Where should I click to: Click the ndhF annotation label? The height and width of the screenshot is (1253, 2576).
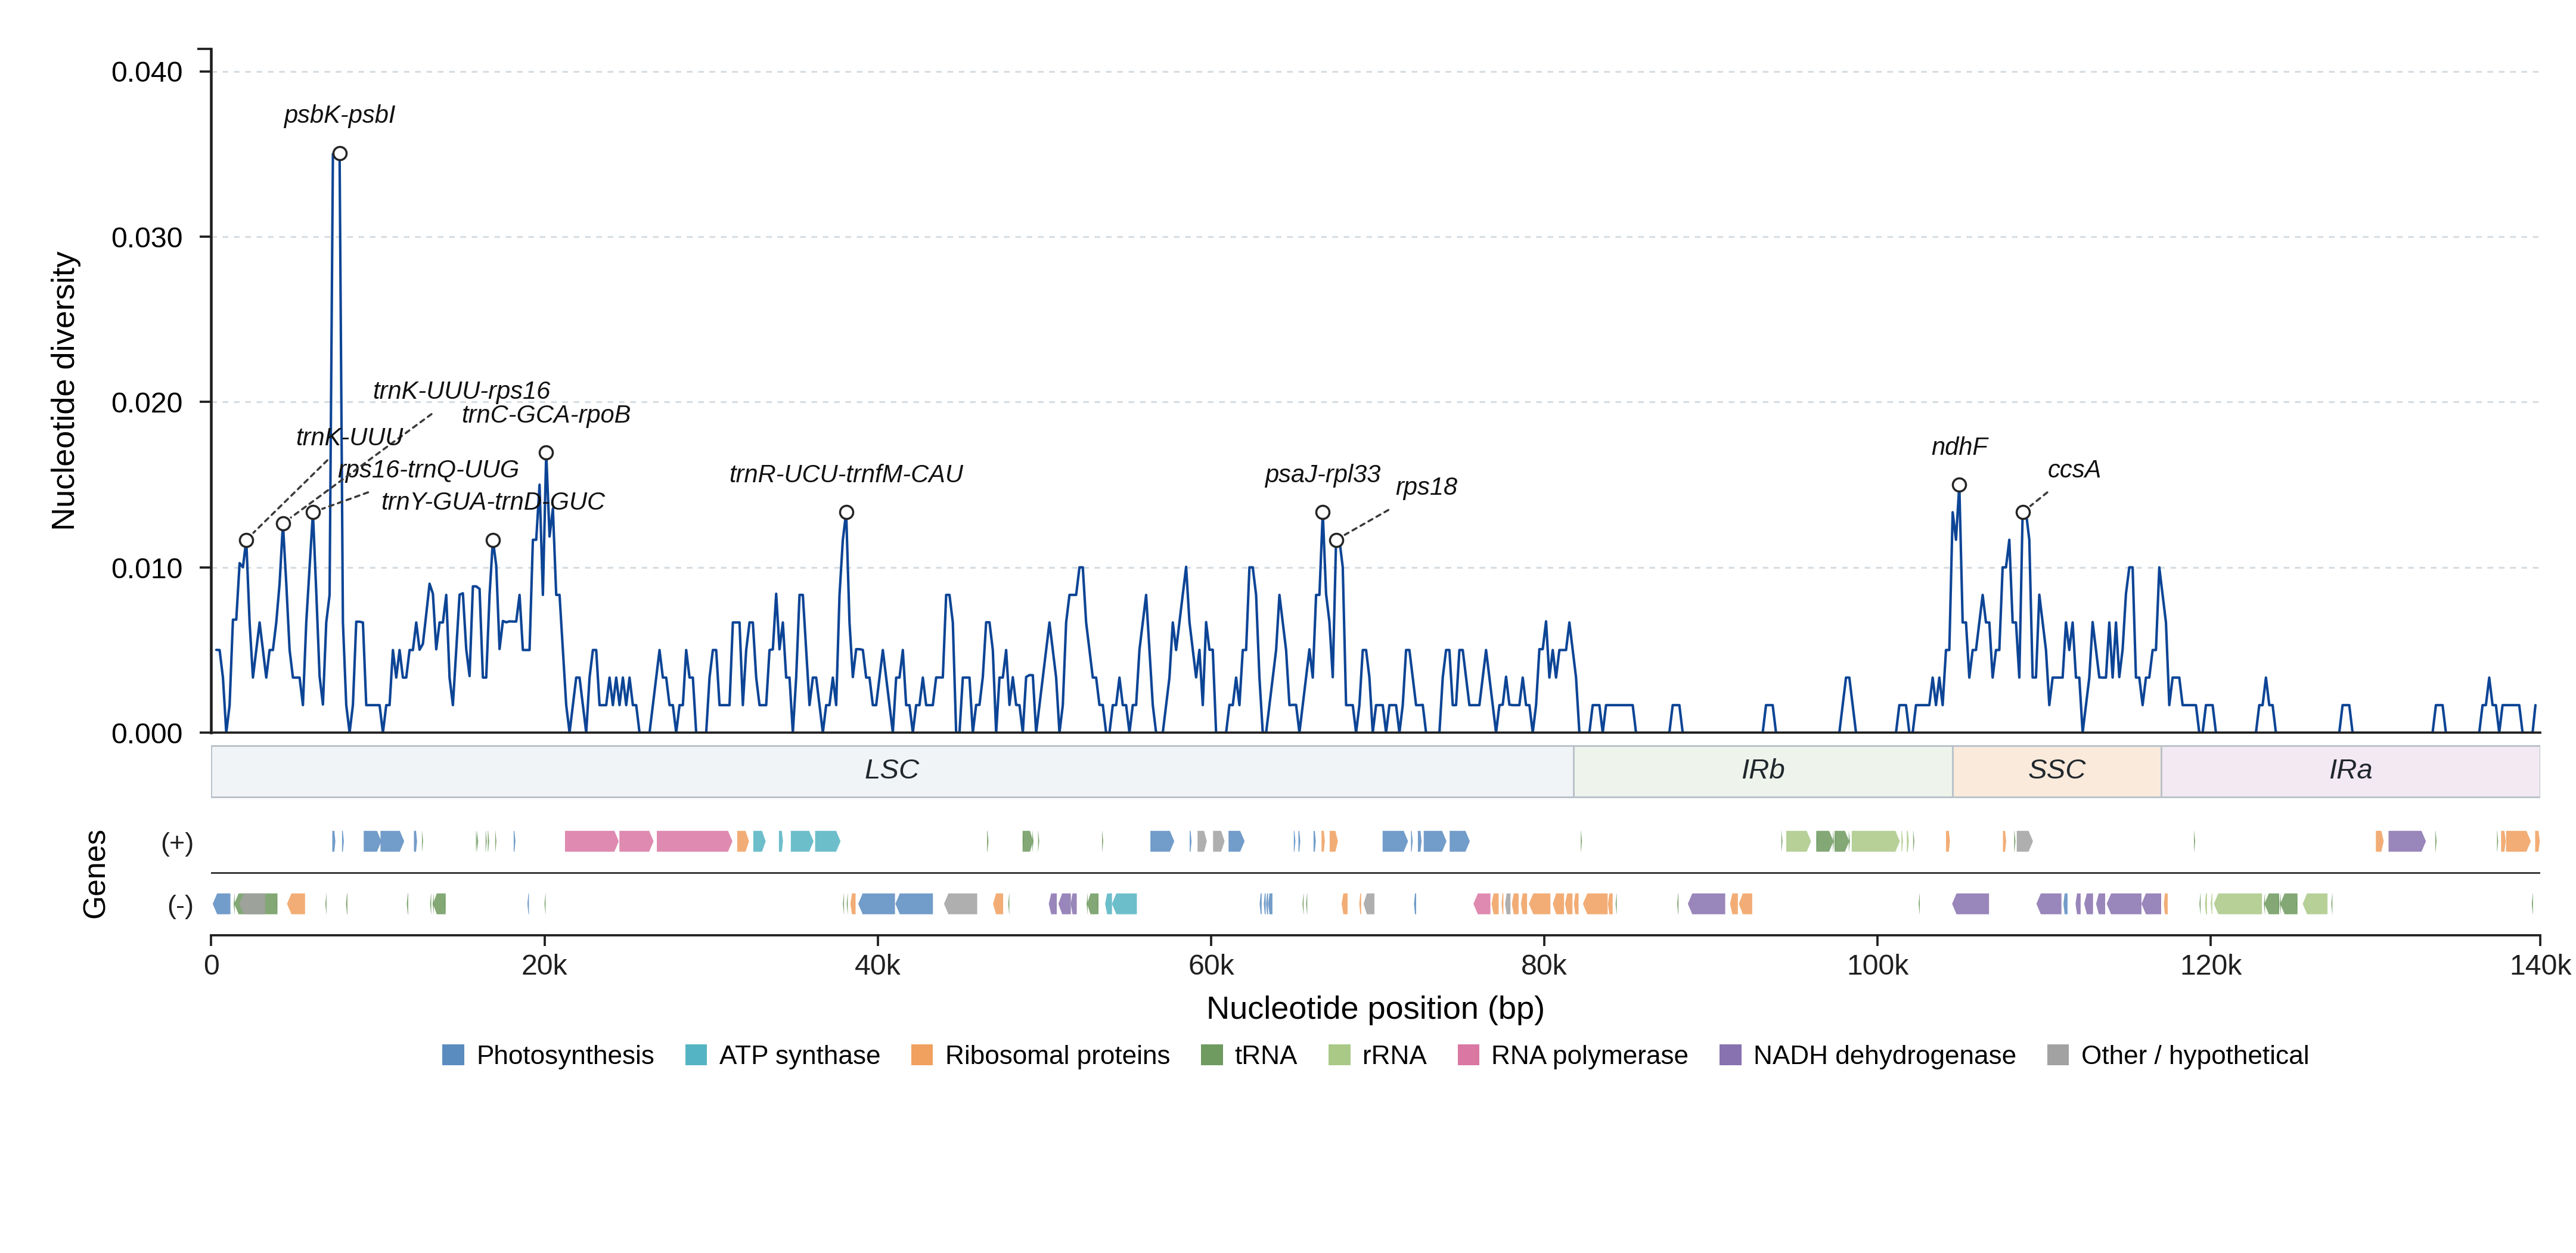tap(1959, 446)
